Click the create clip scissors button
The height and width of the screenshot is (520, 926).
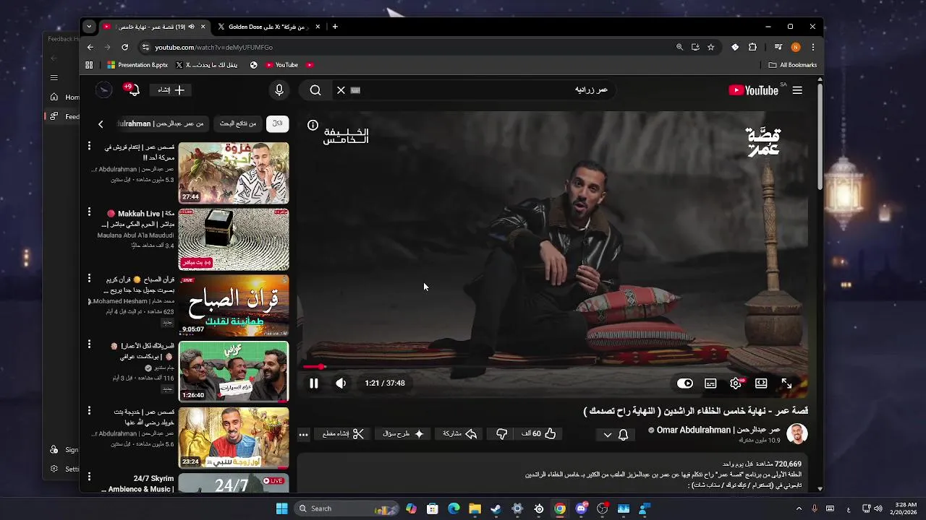pos(343,434)
